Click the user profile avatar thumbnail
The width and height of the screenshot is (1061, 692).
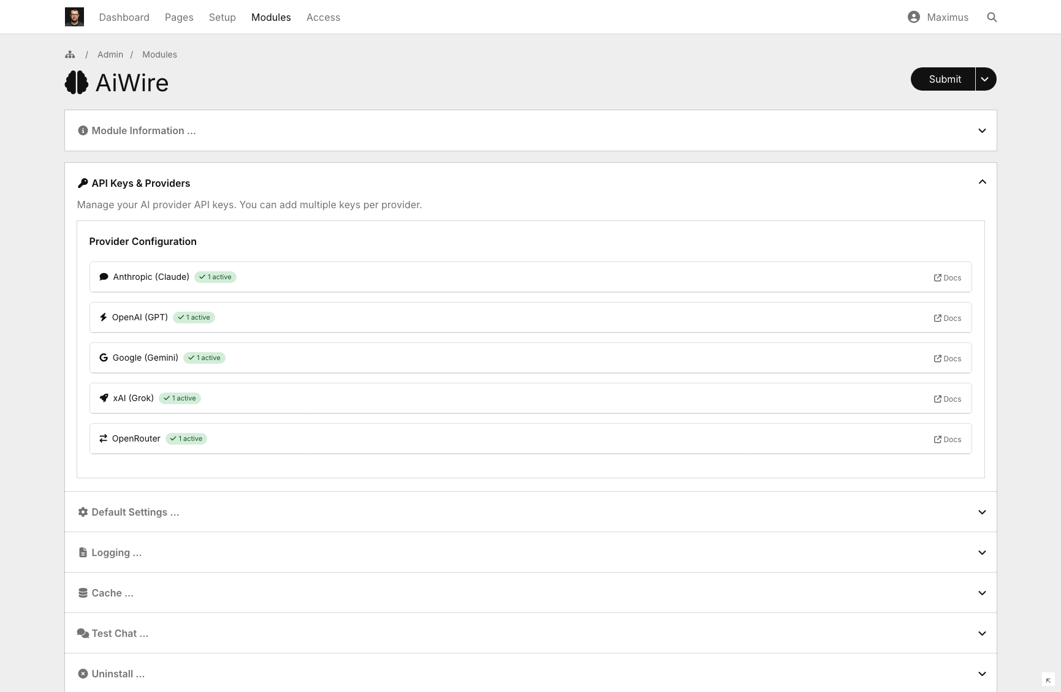coord(74,17)
